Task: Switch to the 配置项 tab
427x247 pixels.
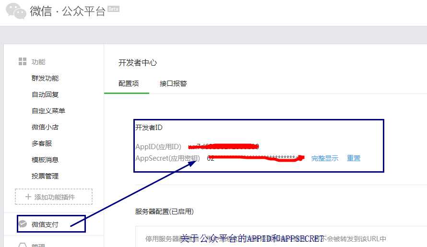Action: (x=129, y=83)
